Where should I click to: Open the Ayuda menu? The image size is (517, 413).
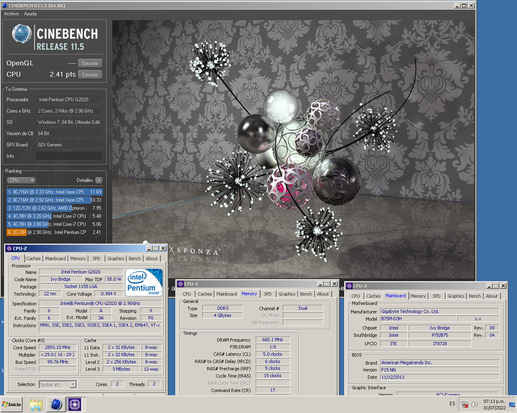pos(30,14)
